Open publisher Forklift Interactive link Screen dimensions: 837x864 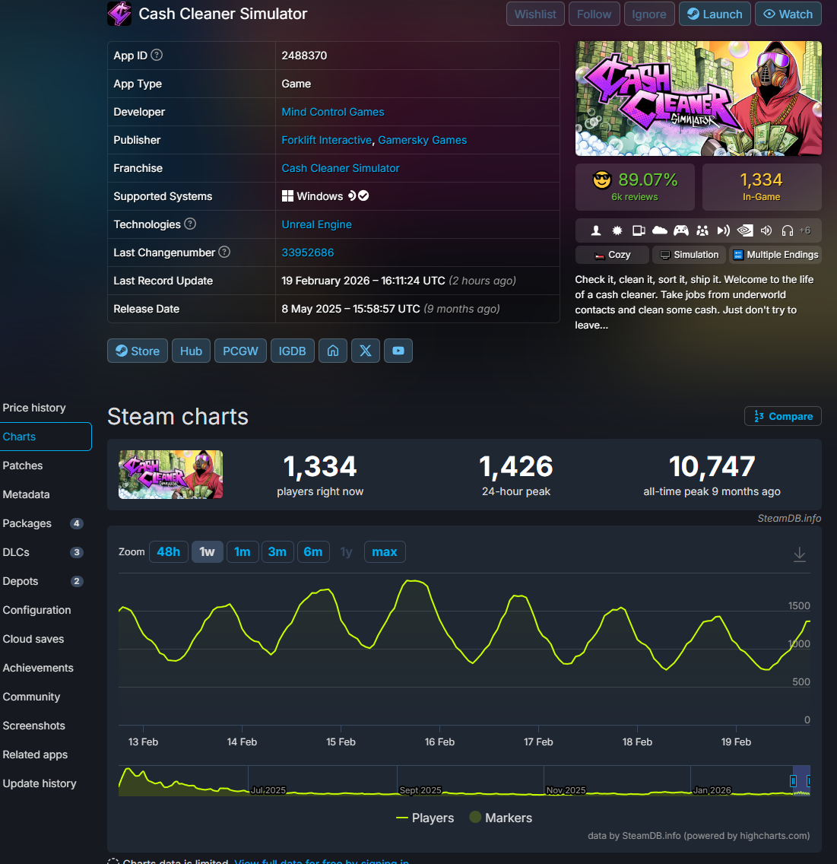point(327,140)
